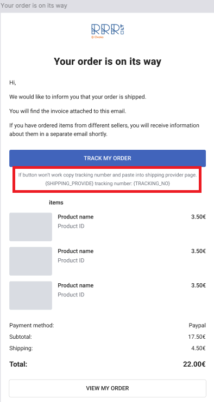This screenshot has width=214, height=402.
Task: Click the 22.00€ total amount
Action: pyautogui.click(x=194, y=364)
